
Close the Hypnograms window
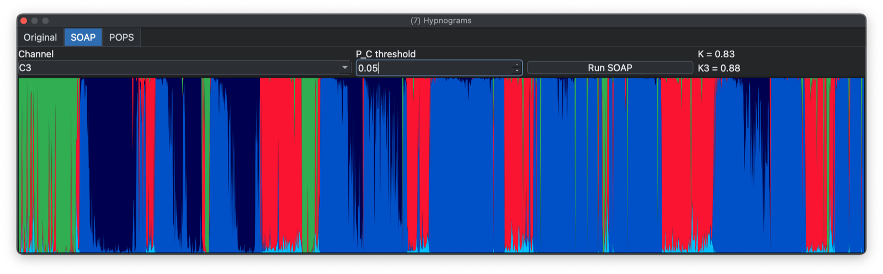click(24, 21)
